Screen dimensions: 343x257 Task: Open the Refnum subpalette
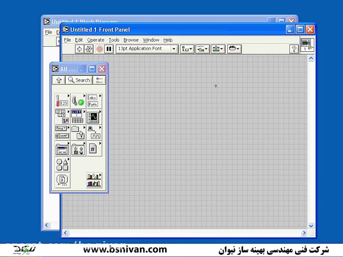tap(94, 148)
